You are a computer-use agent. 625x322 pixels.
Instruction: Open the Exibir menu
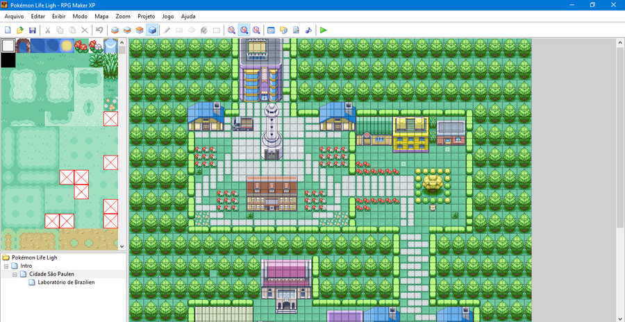click(58, 17)
